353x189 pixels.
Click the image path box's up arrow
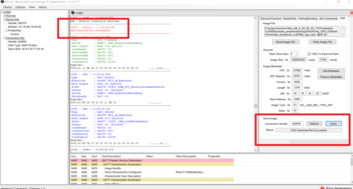[x=343, y=28]
